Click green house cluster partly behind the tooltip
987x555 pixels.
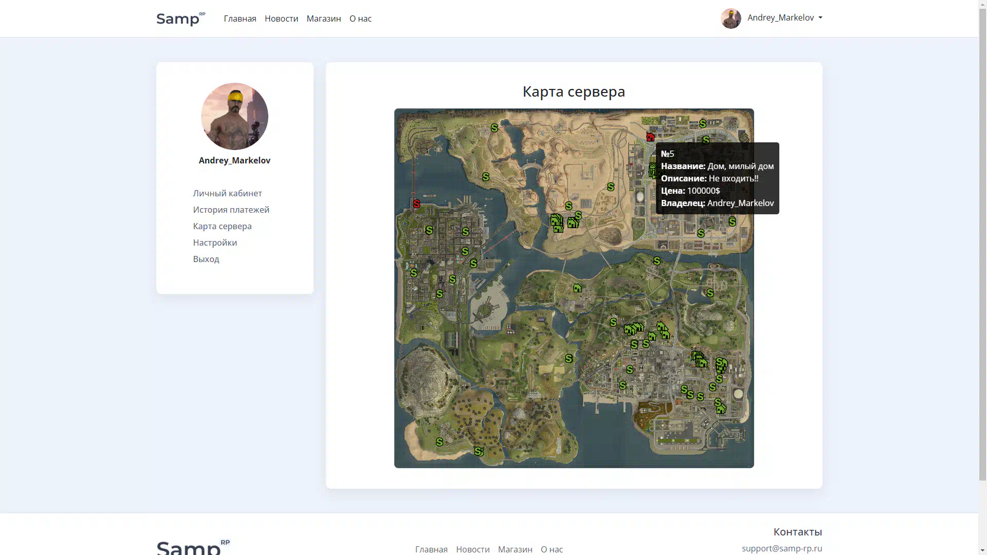pos(652,170)
